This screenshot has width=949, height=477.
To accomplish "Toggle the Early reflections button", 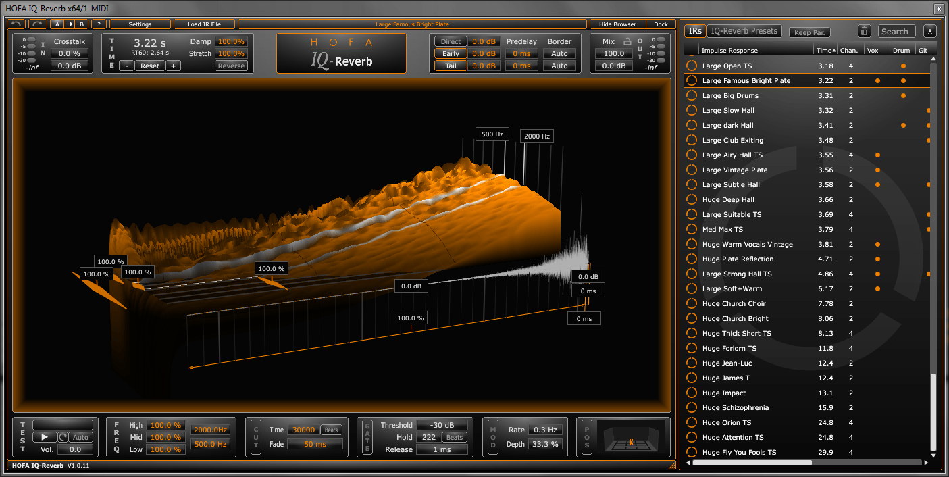I will (451, 53).
